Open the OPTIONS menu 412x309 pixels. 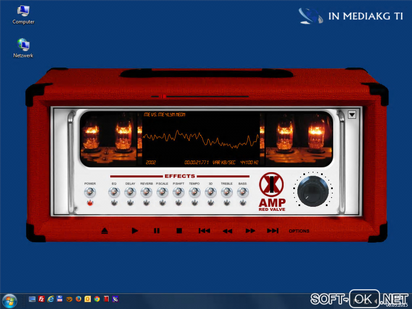[299, 231]
